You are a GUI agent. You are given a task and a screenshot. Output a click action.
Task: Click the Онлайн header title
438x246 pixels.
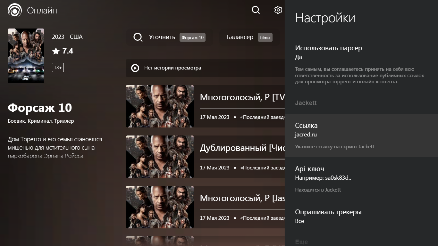[x=42, y=11]
